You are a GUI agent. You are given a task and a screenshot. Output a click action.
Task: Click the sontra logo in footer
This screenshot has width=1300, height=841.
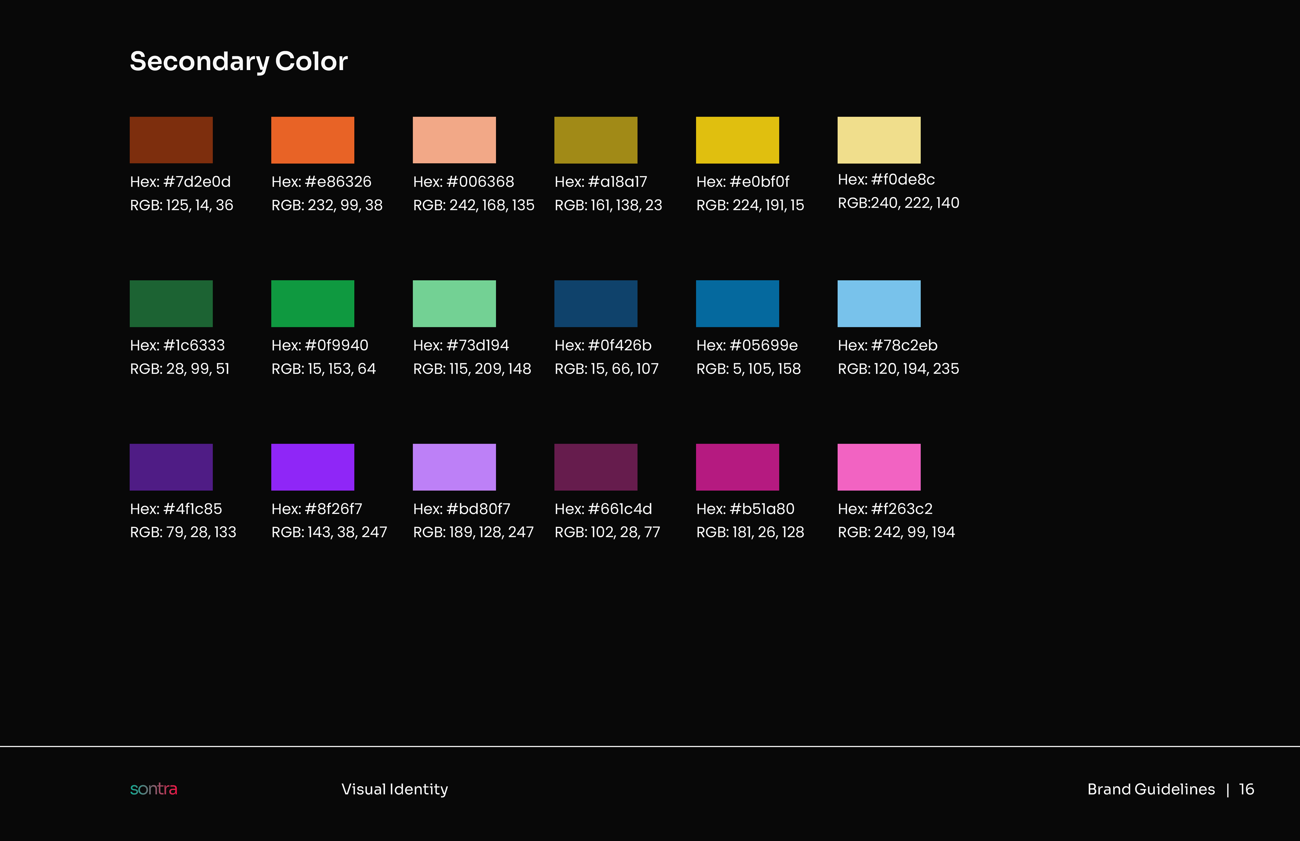(153, 789)
